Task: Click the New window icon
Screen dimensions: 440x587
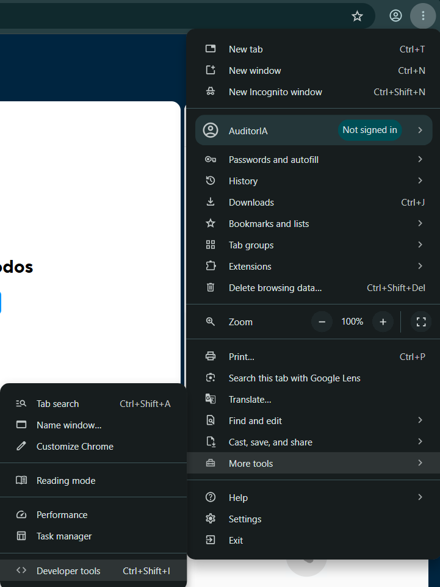Action: click(211, 70)
